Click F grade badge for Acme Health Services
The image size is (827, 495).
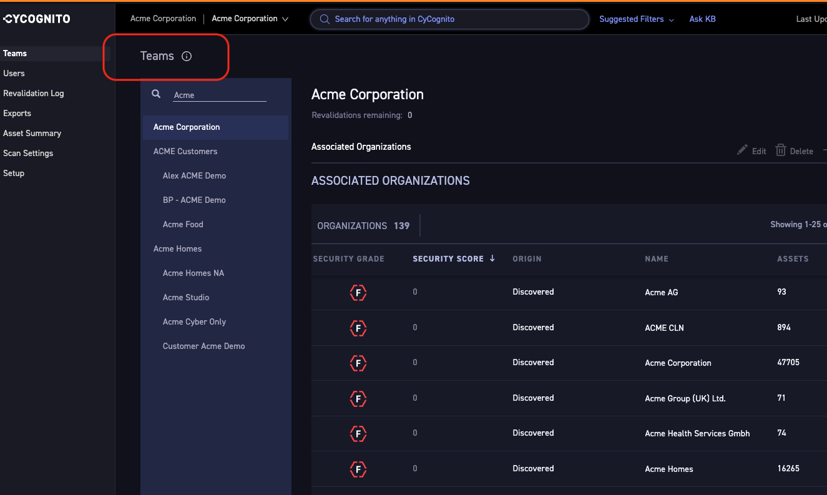point(358,433)
